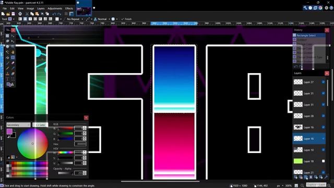
Task: Close the Layers window
Action: point(327,73)
